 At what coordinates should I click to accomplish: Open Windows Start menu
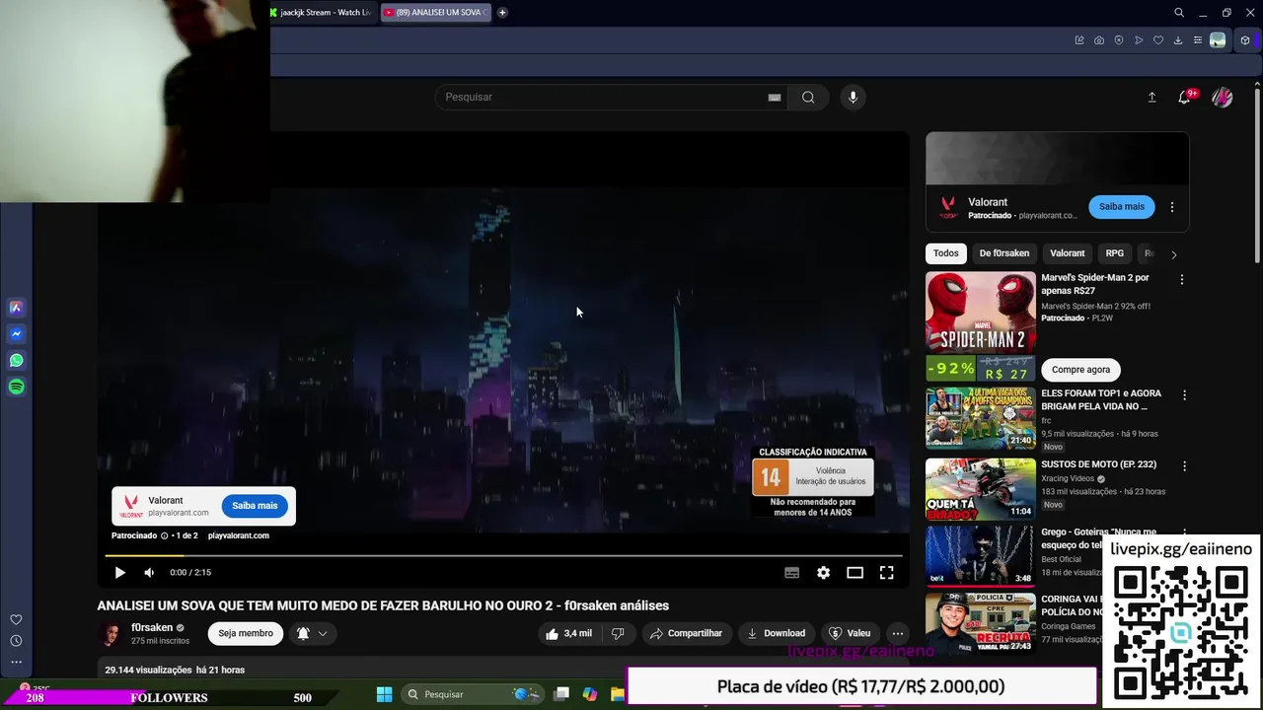point(385,694)
